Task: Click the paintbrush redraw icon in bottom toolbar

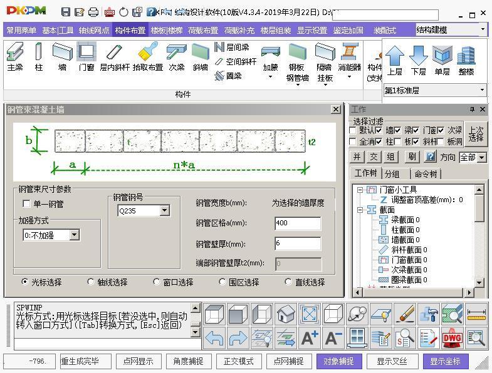Action: (x=405, y=314)
